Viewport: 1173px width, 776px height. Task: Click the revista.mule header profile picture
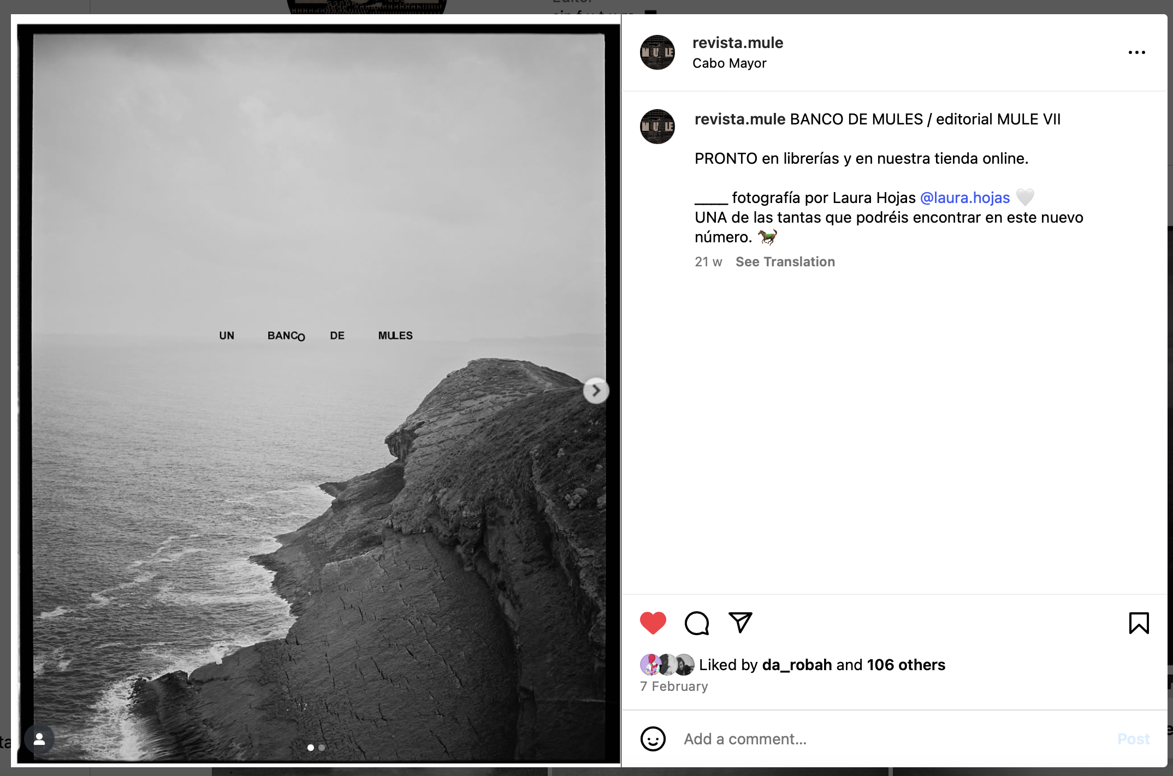657,52
